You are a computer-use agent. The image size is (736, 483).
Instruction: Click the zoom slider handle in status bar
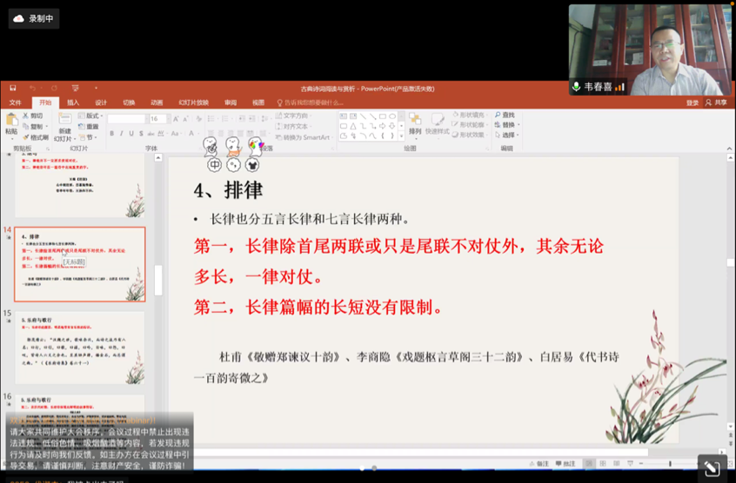point(670,463)
